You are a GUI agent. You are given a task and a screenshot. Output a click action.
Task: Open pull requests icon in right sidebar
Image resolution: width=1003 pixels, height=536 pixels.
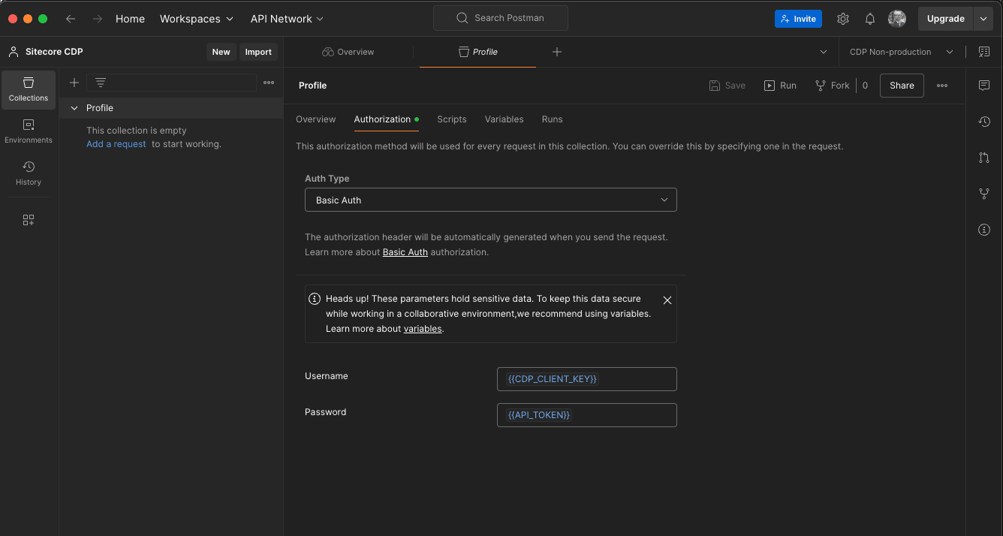point(984,158)
